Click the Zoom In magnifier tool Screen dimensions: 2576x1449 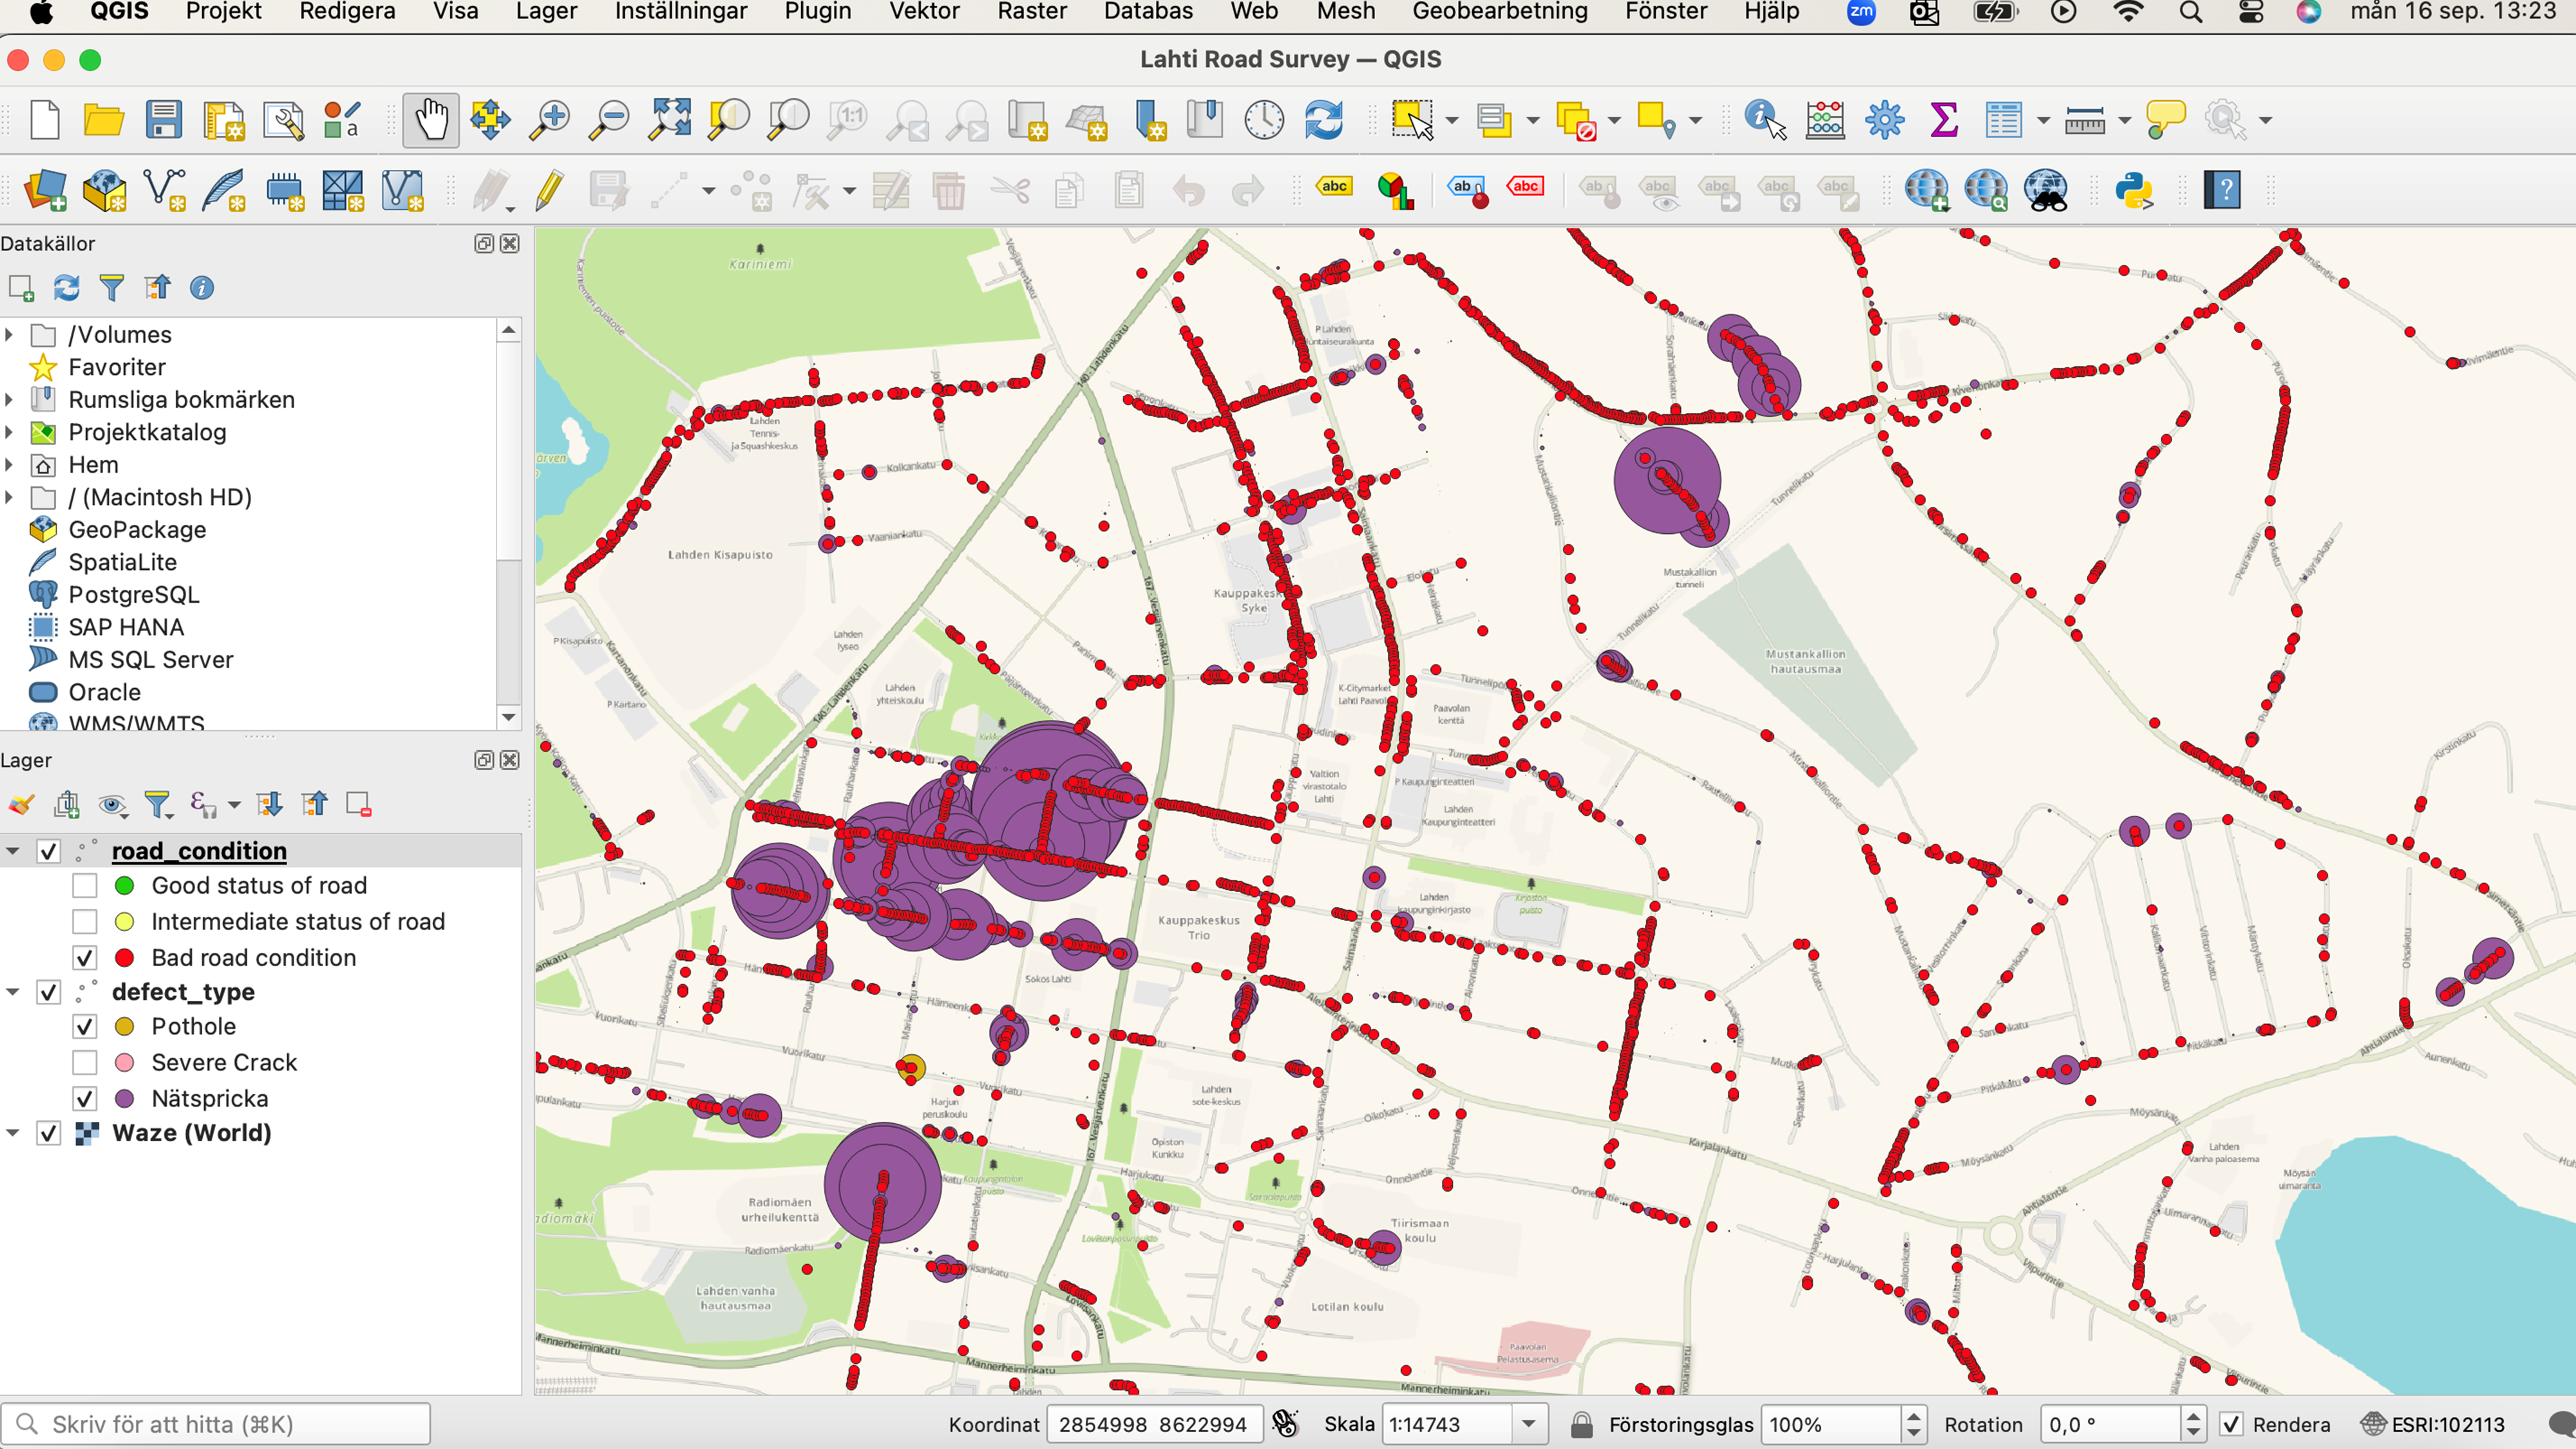click(x=549, y=120)
